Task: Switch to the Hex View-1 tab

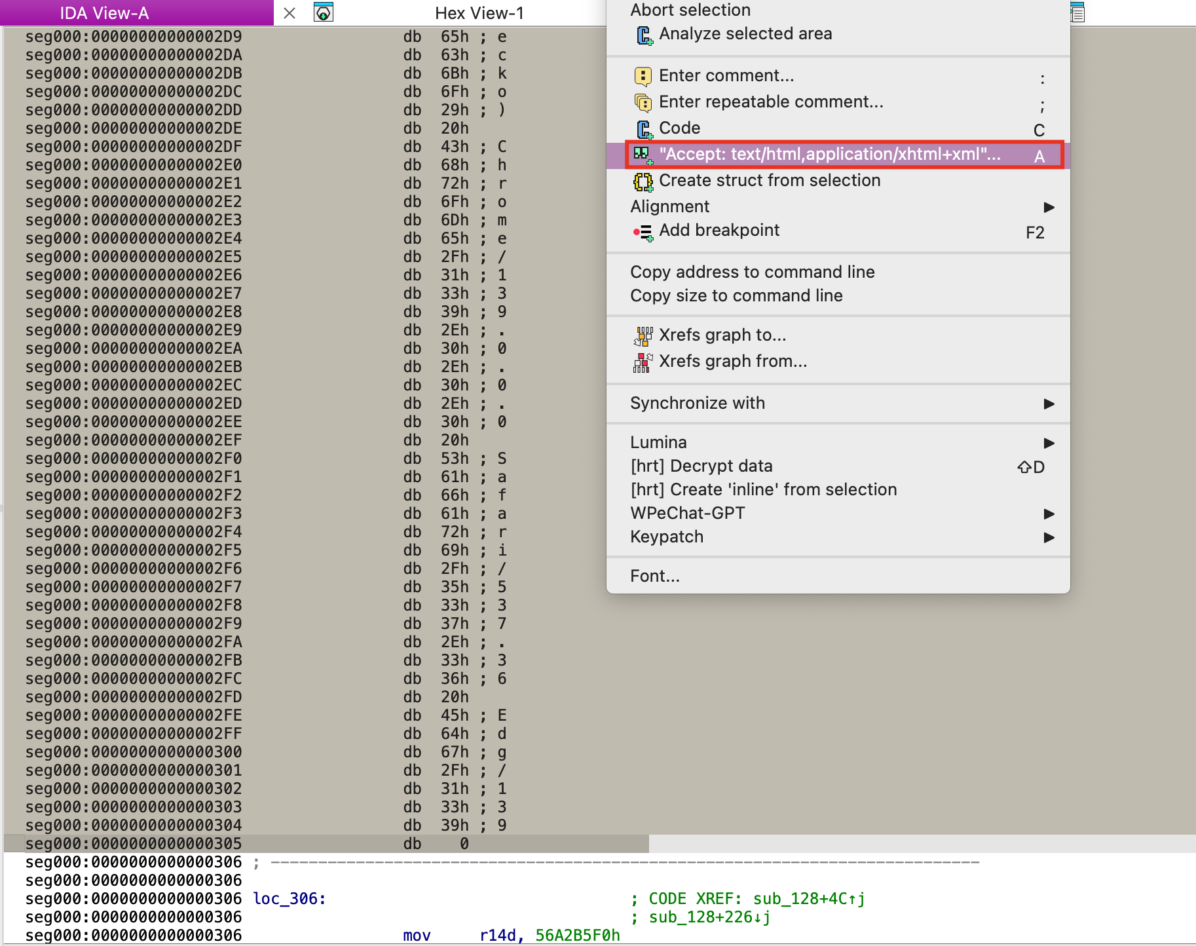Action: tap(479, 13)
